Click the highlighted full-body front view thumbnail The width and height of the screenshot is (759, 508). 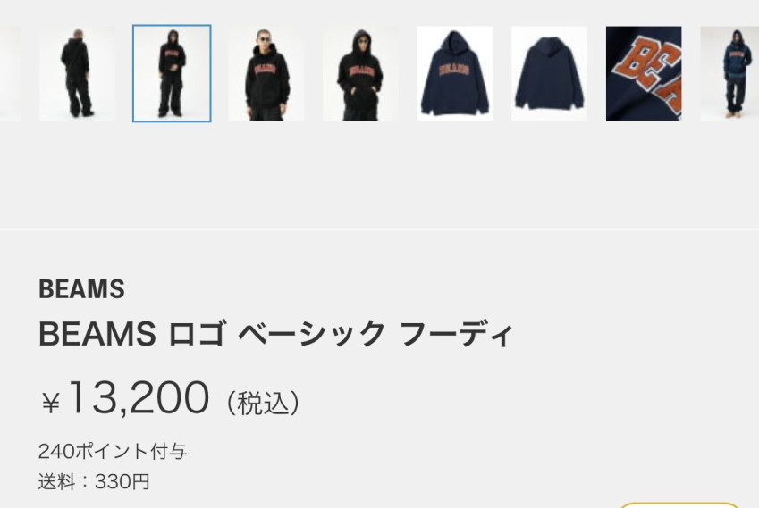point(172,73)
